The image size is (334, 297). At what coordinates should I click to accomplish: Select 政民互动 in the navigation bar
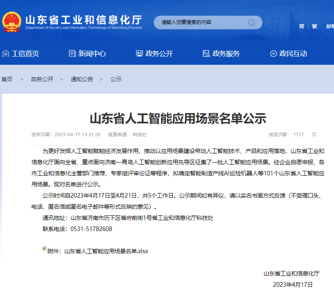click(293, 54)
